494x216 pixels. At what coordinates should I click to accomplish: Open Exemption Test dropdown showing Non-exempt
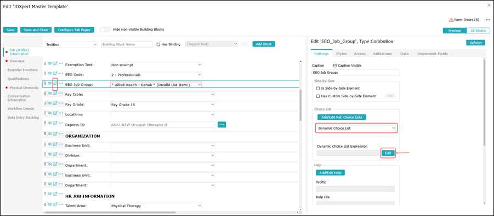156,65
